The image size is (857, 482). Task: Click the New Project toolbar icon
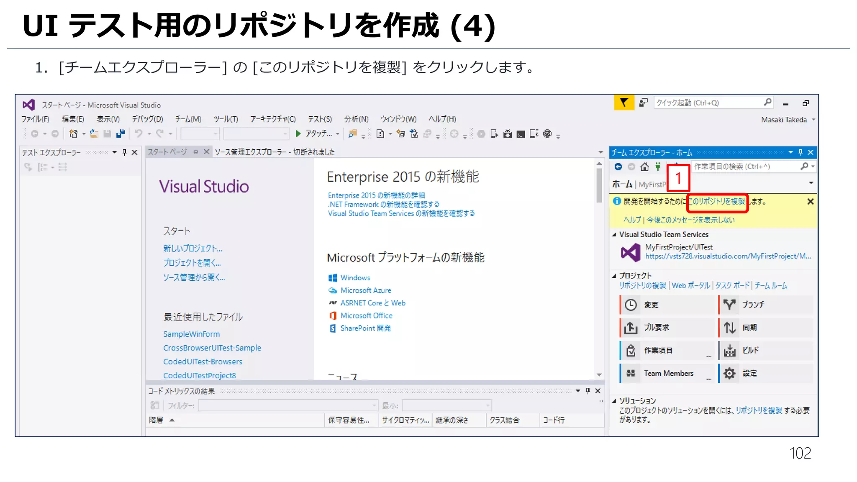[73, 134]
